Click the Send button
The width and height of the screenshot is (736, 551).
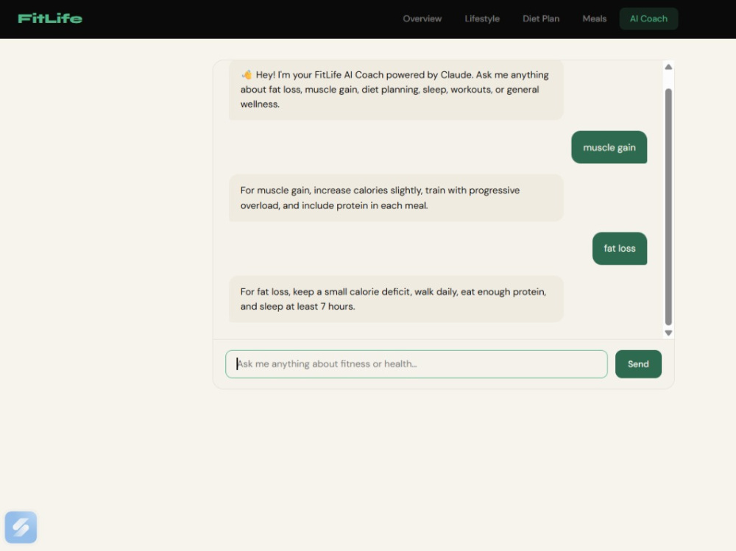click(638, 363)
